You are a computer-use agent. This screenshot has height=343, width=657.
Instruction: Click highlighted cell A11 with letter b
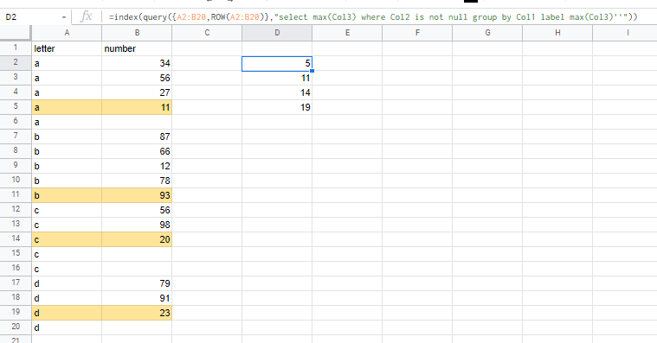[x=67, y=195]
